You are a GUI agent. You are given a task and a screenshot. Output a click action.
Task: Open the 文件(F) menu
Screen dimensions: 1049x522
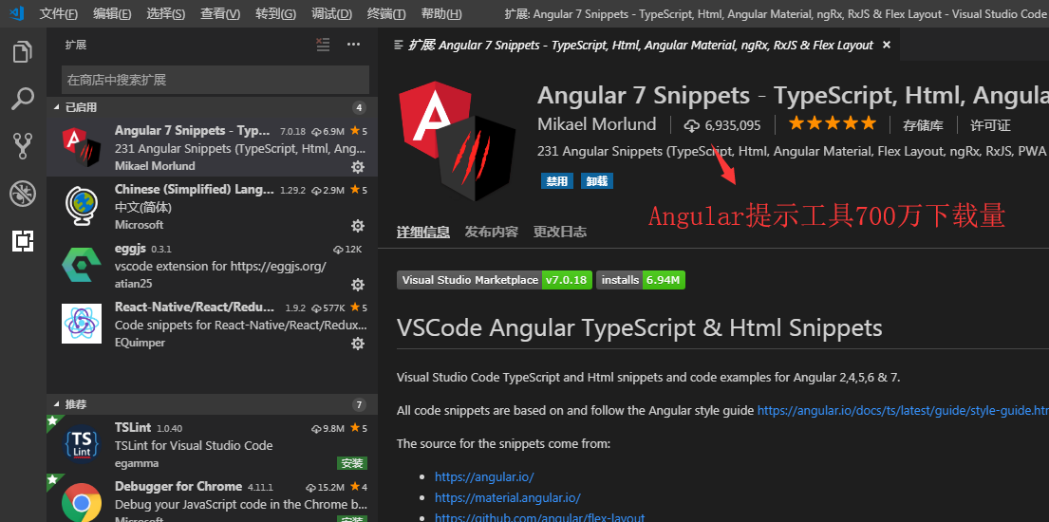point(59,13)
